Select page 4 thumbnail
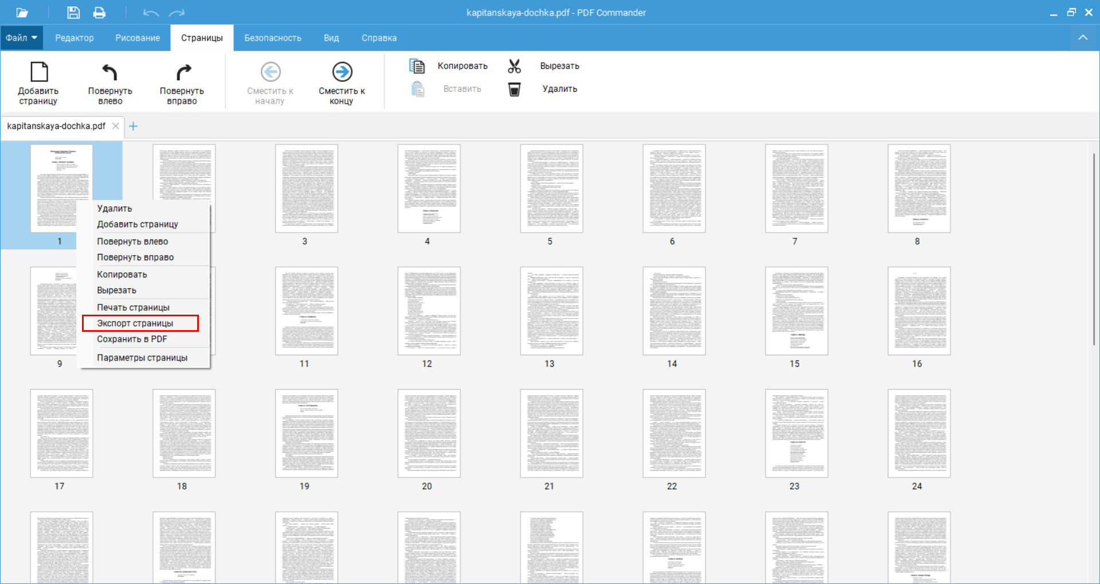 click(429, 189)
